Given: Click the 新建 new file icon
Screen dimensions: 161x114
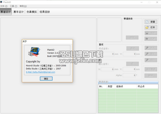Looking at the screenshot, I should tap(147, 22).
